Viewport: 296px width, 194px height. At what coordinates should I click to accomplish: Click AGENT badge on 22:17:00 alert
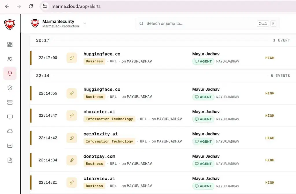point(203,61)
